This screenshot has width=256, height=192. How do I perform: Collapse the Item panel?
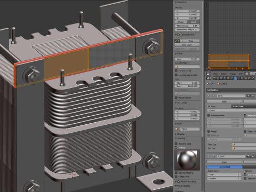[x=176, y=124]
